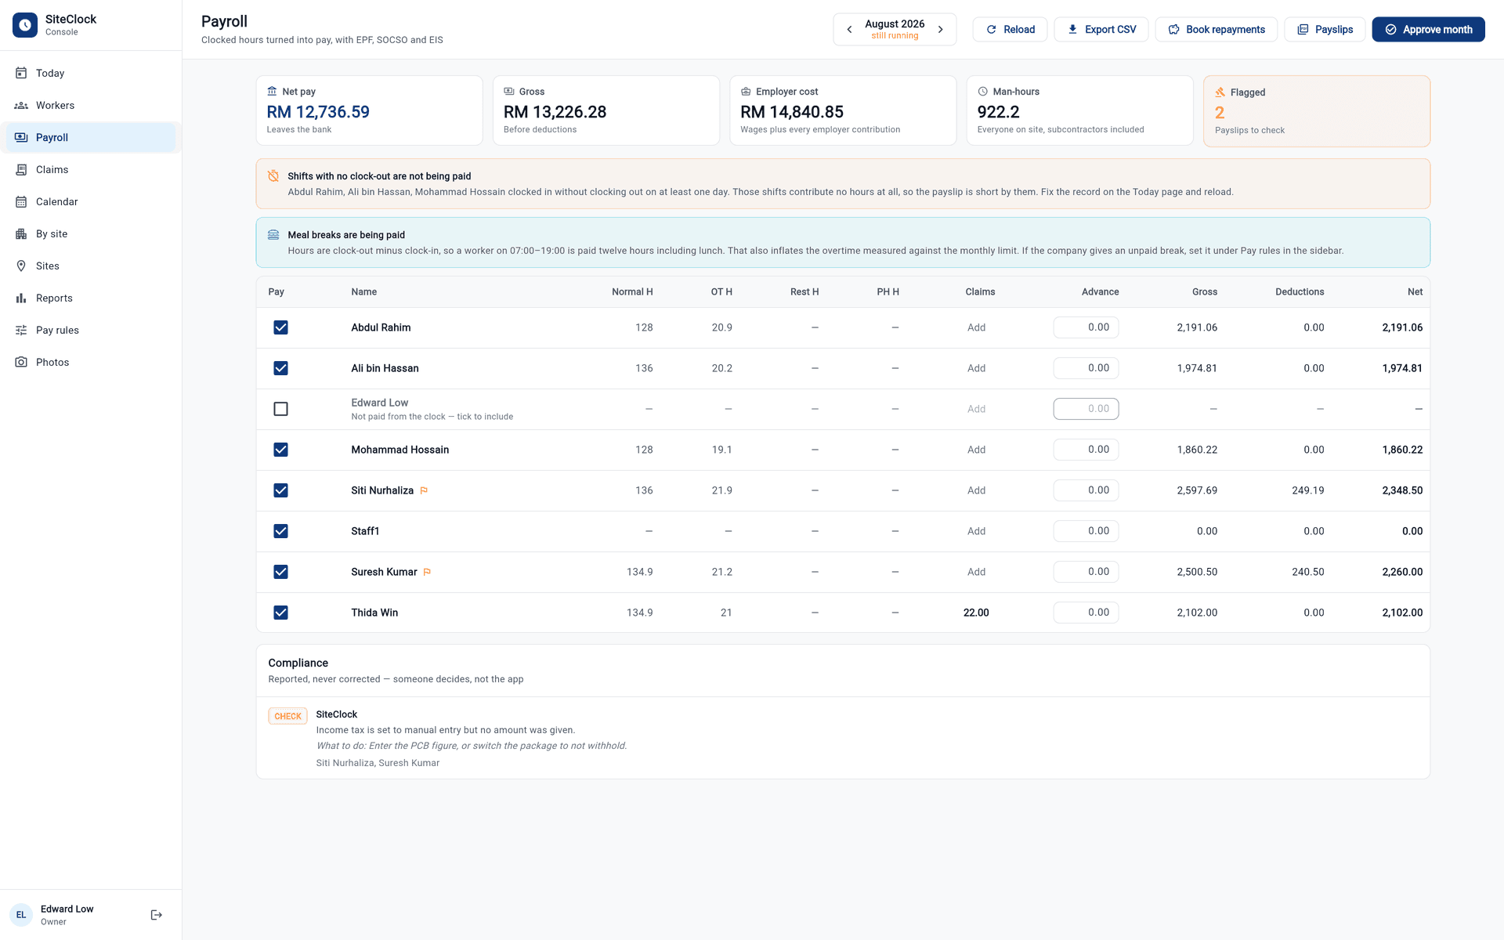Open the Pay rules page in sidebar
The height and width of the screenshot is (940, 1504).
click(x=91, y=330)
